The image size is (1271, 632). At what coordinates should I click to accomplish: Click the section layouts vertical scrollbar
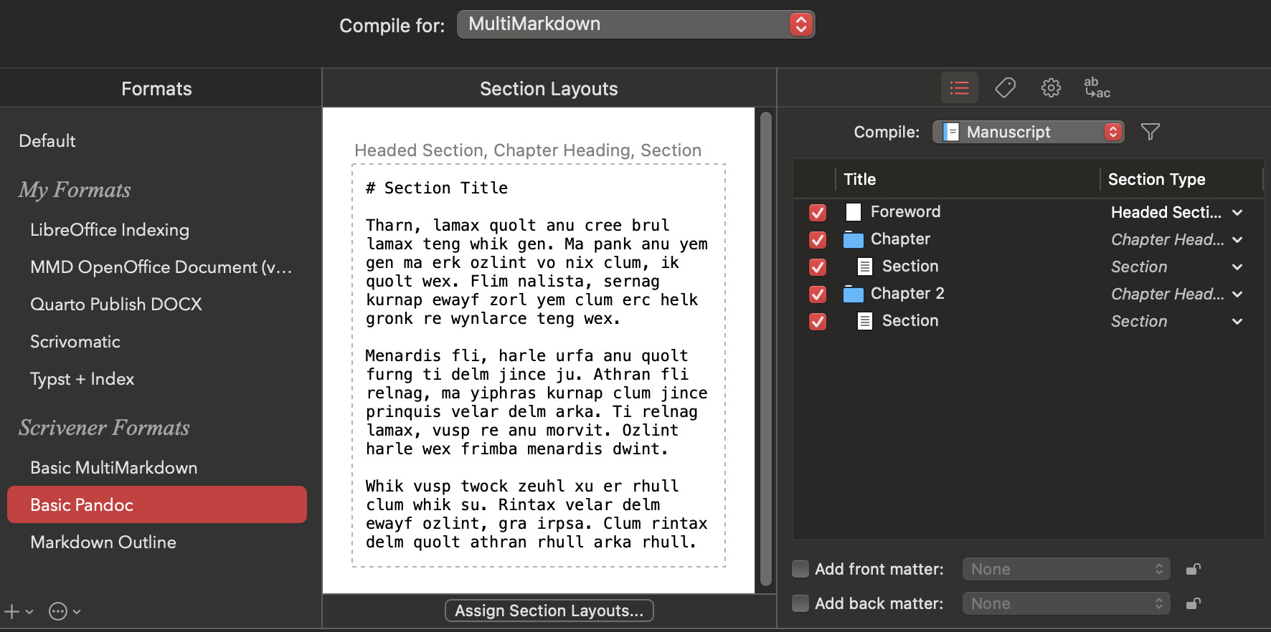coord(765,349)
